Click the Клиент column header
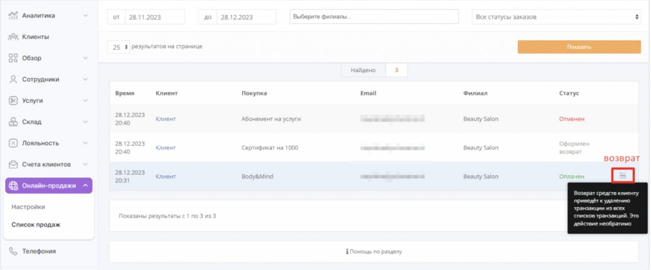Viewport: 651px width, 270px height. point(167,93)
